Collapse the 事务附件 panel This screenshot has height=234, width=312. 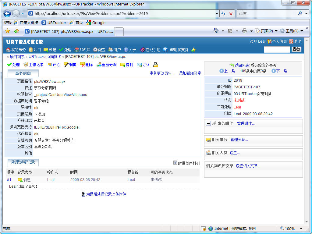click(208, 124)
